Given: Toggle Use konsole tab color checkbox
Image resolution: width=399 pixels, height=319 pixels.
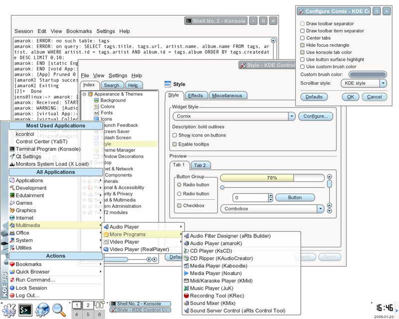Looking at the screenshot, I should [302, 52].
